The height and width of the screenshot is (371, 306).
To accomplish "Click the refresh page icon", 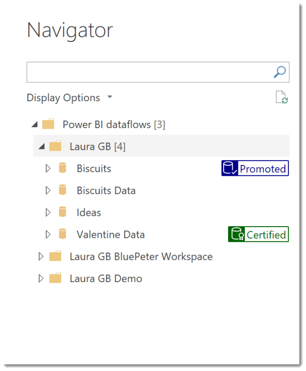I will coord(282,97).
